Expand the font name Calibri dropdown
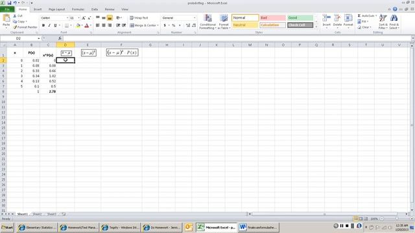 pos(67,17)
